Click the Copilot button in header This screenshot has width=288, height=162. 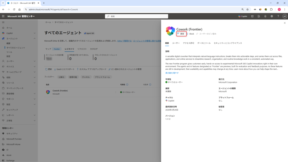pyautogui.click(x=243, y=16)
